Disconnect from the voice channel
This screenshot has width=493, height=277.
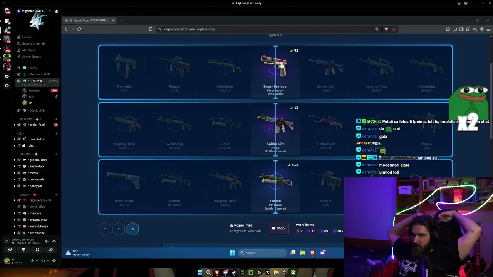(x=54, y=241)
